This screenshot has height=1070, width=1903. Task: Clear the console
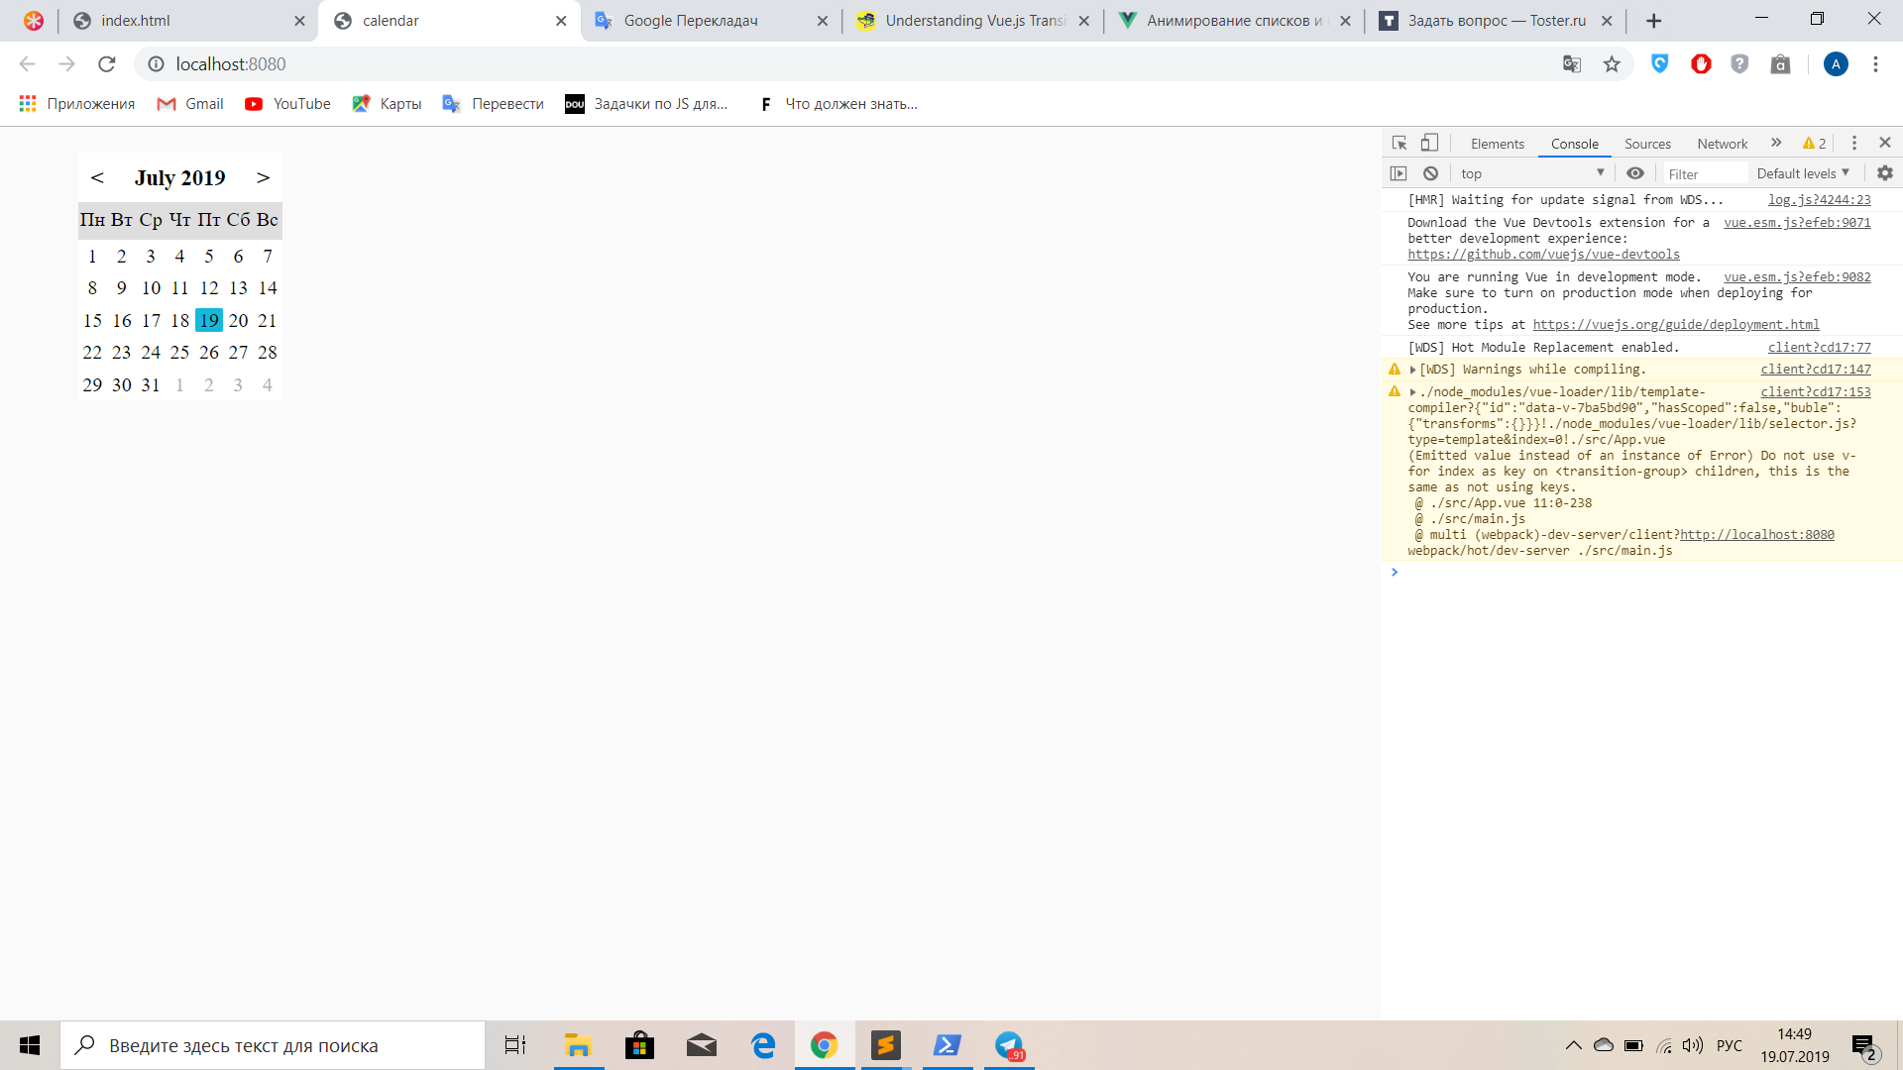tap(1430, 173)
